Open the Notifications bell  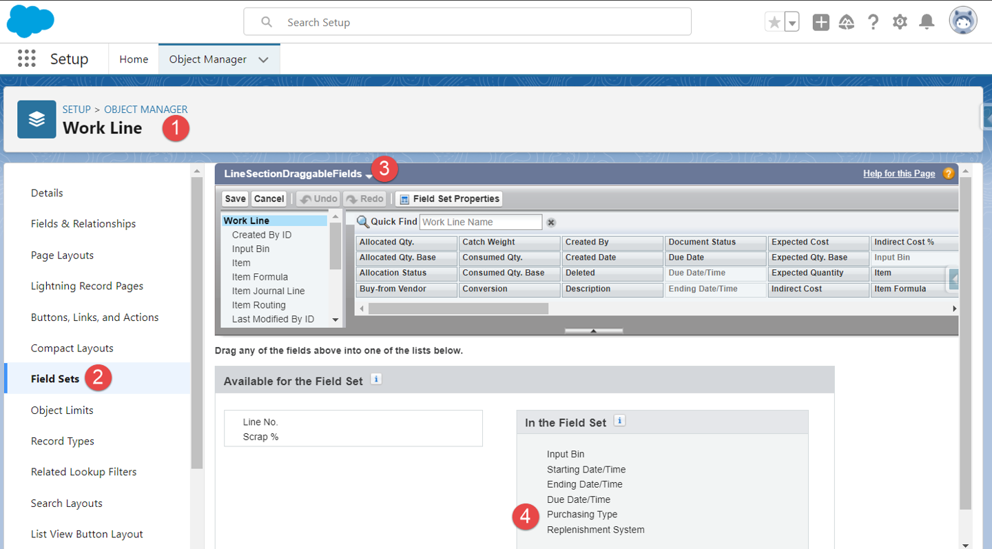tap(927, 22)
